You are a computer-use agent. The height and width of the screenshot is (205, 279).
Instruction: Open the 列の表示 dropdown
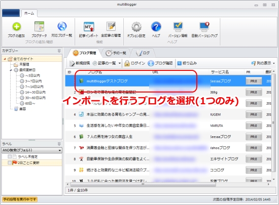(263, 63)
